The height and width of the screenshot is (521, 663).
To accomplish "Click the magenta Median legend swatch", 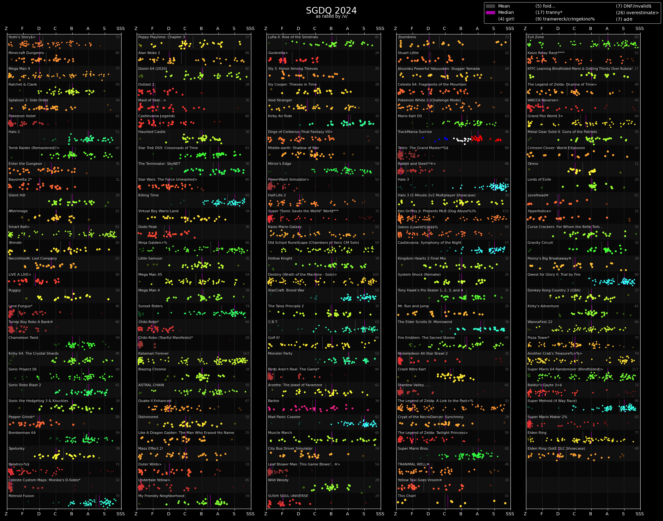I will (x=490, y=13).
